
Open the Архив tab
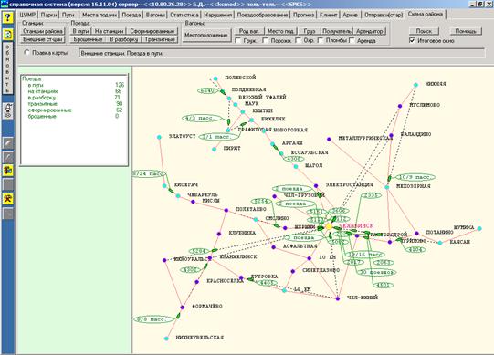(x=350, y=15)
